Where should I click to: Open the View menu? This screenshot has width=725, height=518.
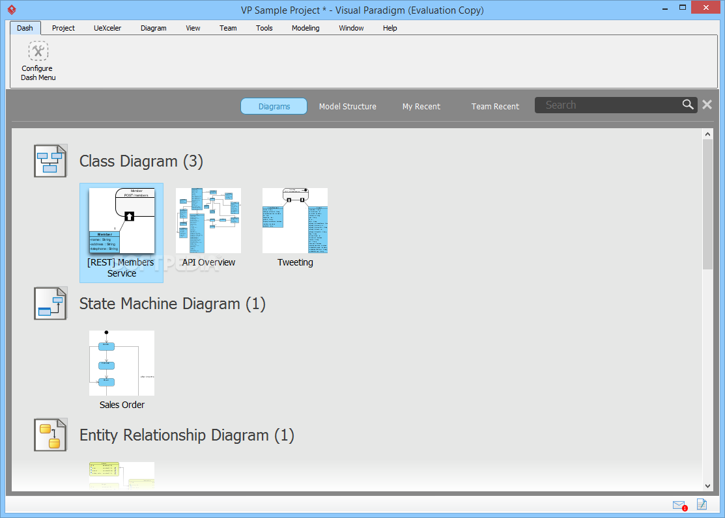click(x=193, y=28)
